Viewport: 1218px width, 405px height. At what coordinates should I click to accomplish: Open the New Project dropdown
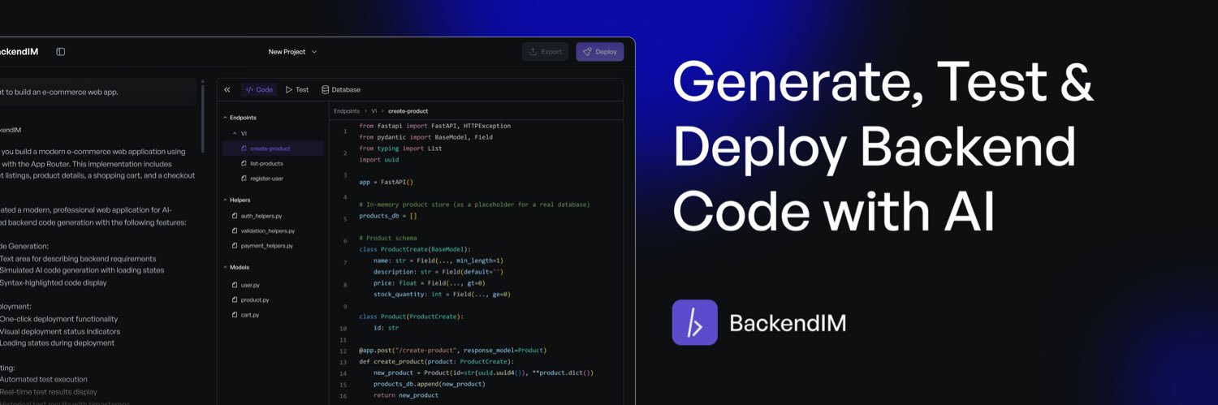[x=293, y=52]
